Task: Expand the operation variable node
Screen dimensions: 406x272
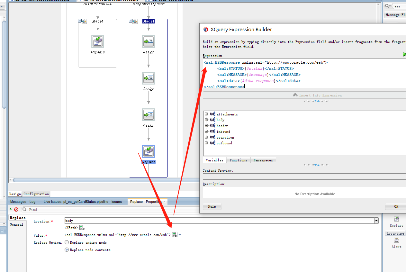Action: point(206,137)
